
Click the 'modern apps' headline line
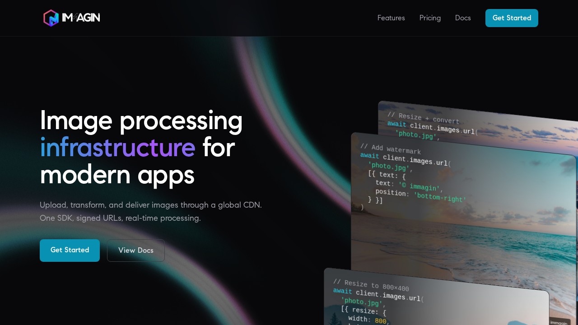(117, 175)
